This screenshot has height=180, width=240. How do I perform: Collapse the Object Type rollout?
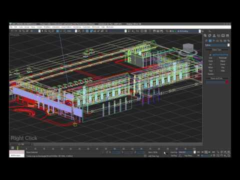[x=216, y=50]
